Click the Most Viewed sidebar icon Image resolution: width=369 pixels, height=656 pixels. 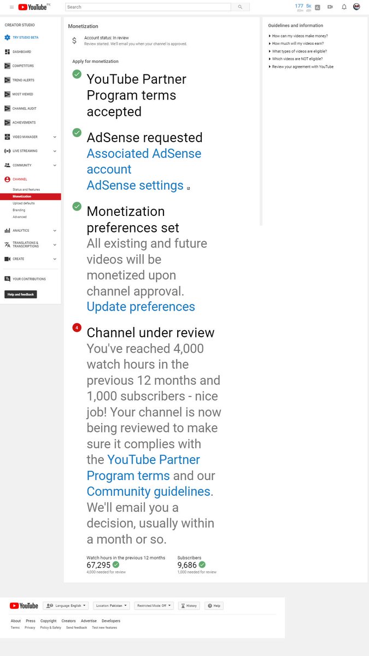[7, 94]
